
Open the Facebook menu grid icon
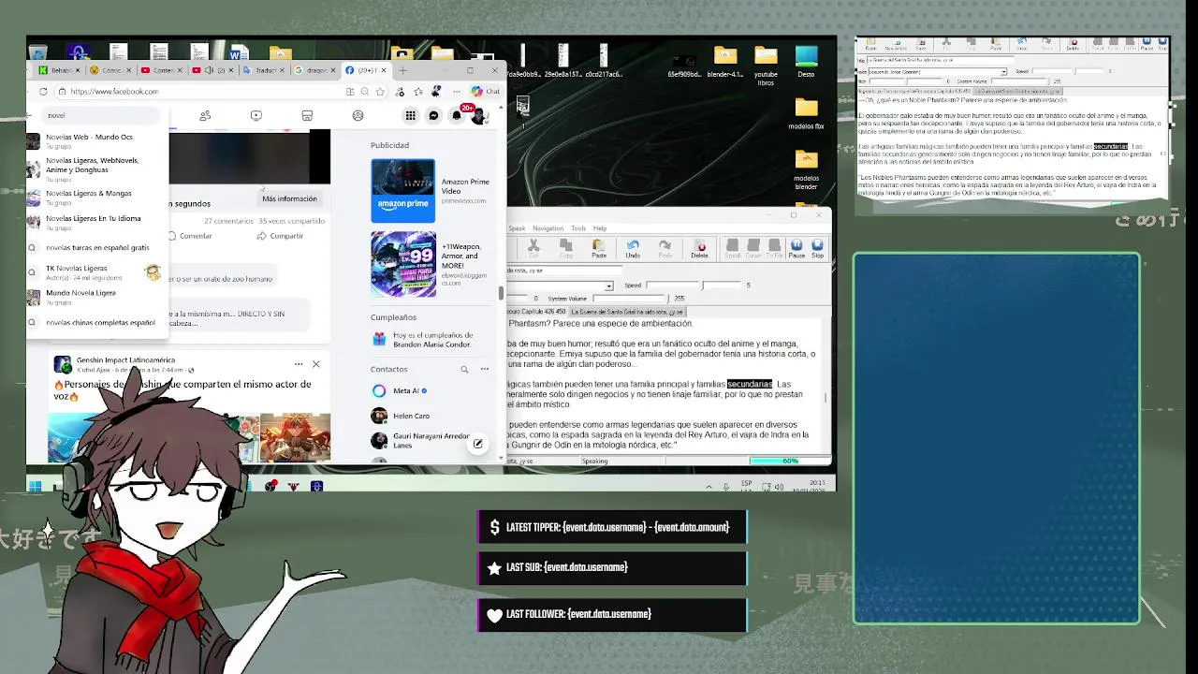coord(410,115)
